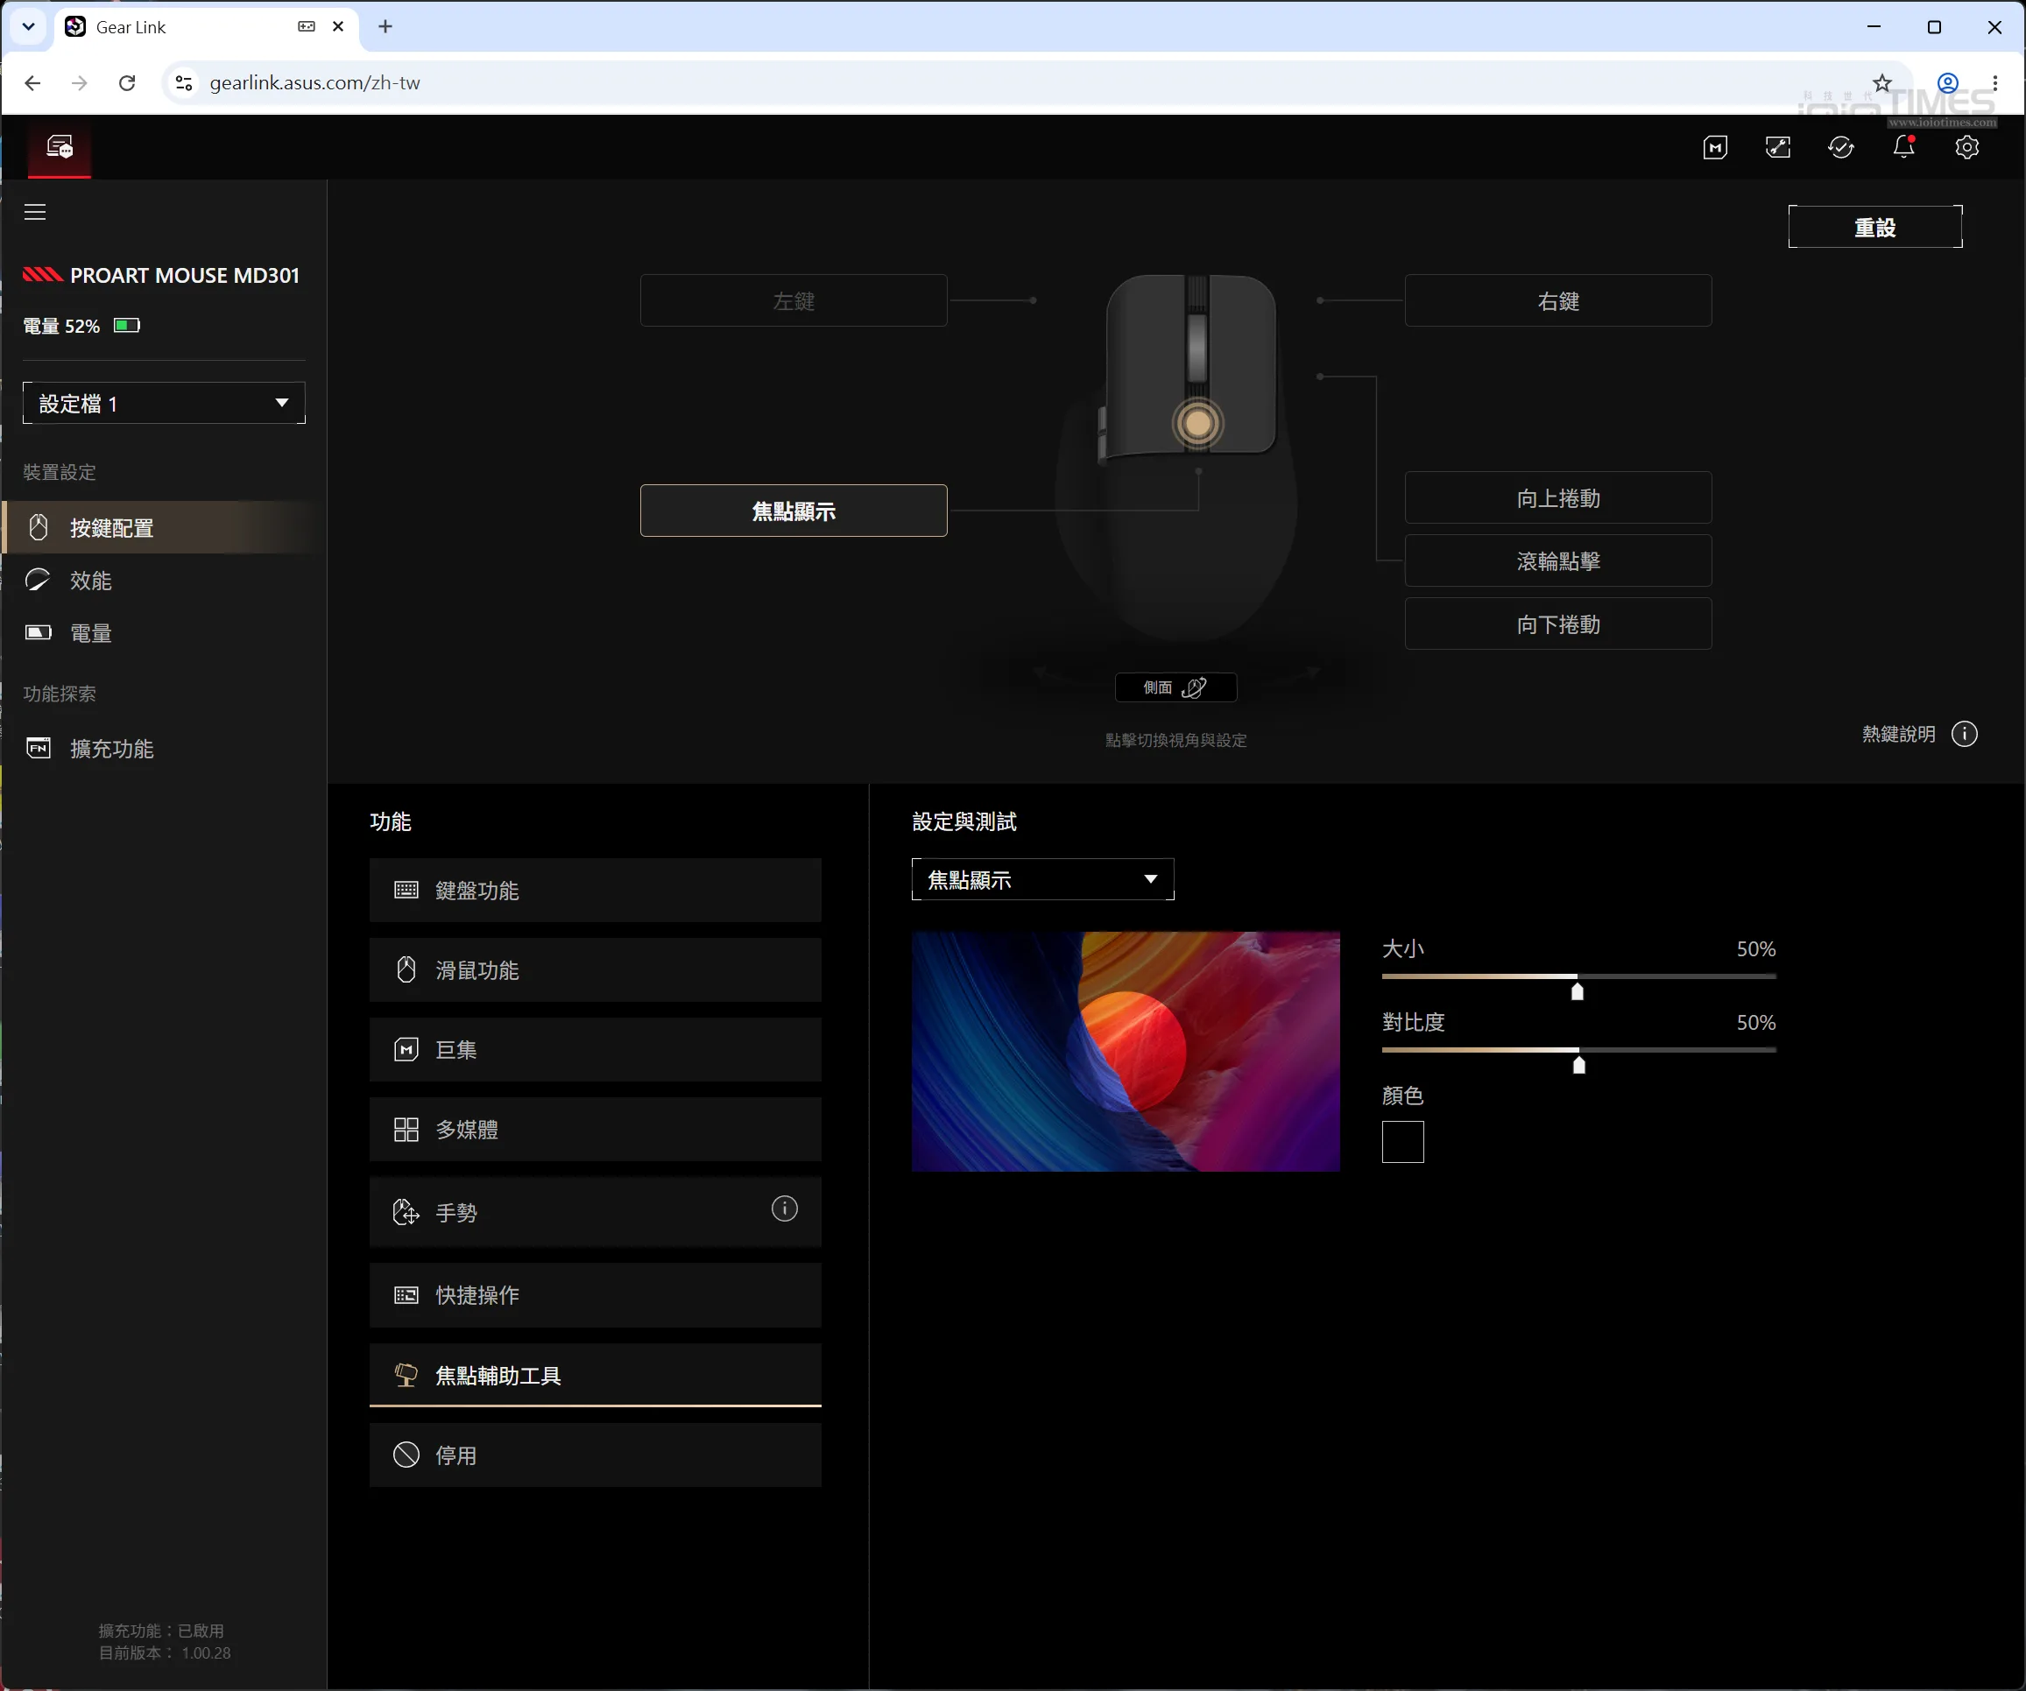The image size is (2026, 1691).
Task: Click the 熱鍵說明 info icon
Action: 1965,734
